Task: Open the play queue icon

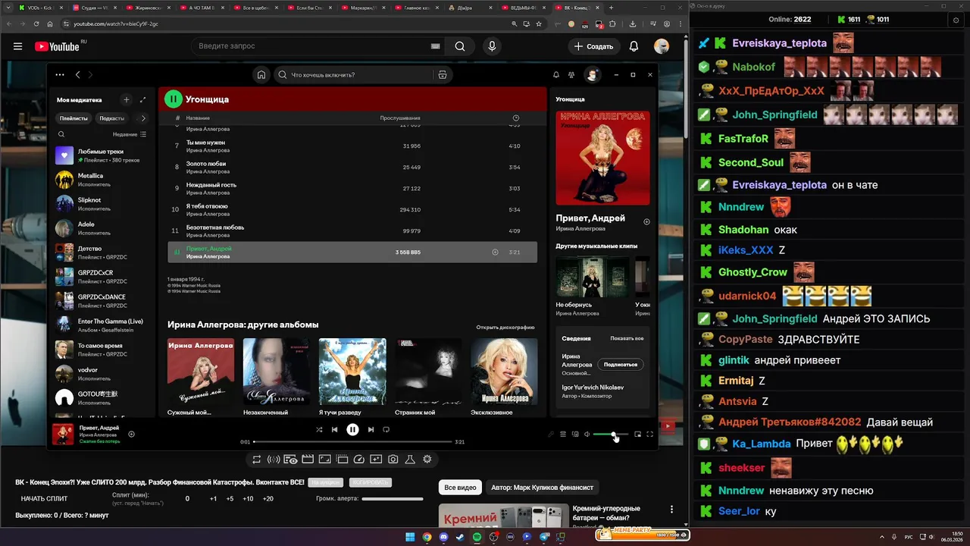Action: pos(563,435)
